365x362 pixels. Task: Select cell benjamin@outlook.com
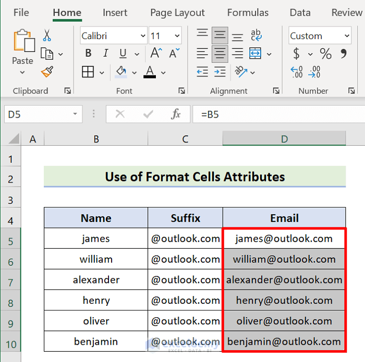(284, 341)
